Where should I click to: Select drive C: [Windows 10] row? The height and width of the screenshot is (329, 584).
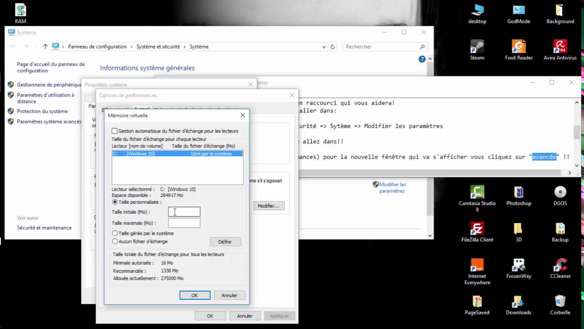pyautogui.click(x=177, y=154)
